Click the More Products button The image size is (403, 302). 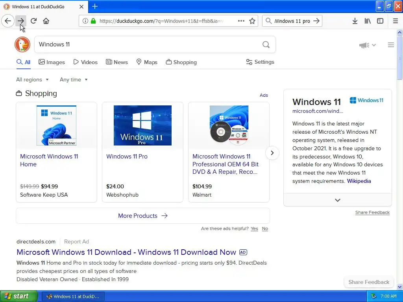[143, 216]
